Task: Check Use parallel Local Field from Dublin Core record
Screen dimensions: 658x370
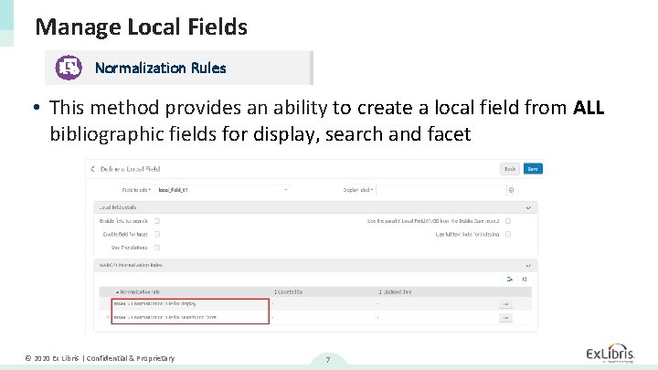Action: click(508, 221)
